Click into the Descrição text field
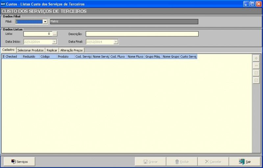Image resolution: width=263 pixels, height=168 pixels. click(x=142, y=34)
